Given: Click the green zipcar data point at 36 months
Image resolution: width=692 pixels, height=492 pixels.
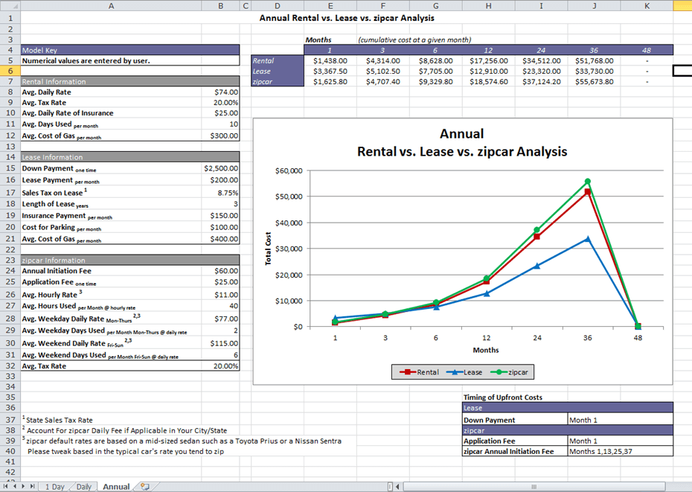Looking at the screenshot, I should click(587, 181).
